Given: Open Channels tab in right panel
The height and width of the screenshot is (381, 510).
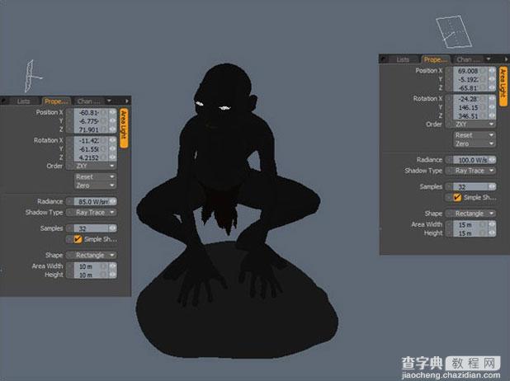Looking at the screenshot, I should click(467, 59).
